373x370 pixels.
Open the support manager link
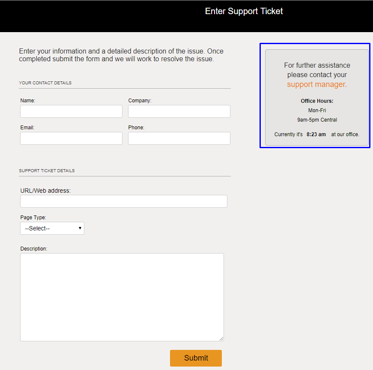pos(317,84)
